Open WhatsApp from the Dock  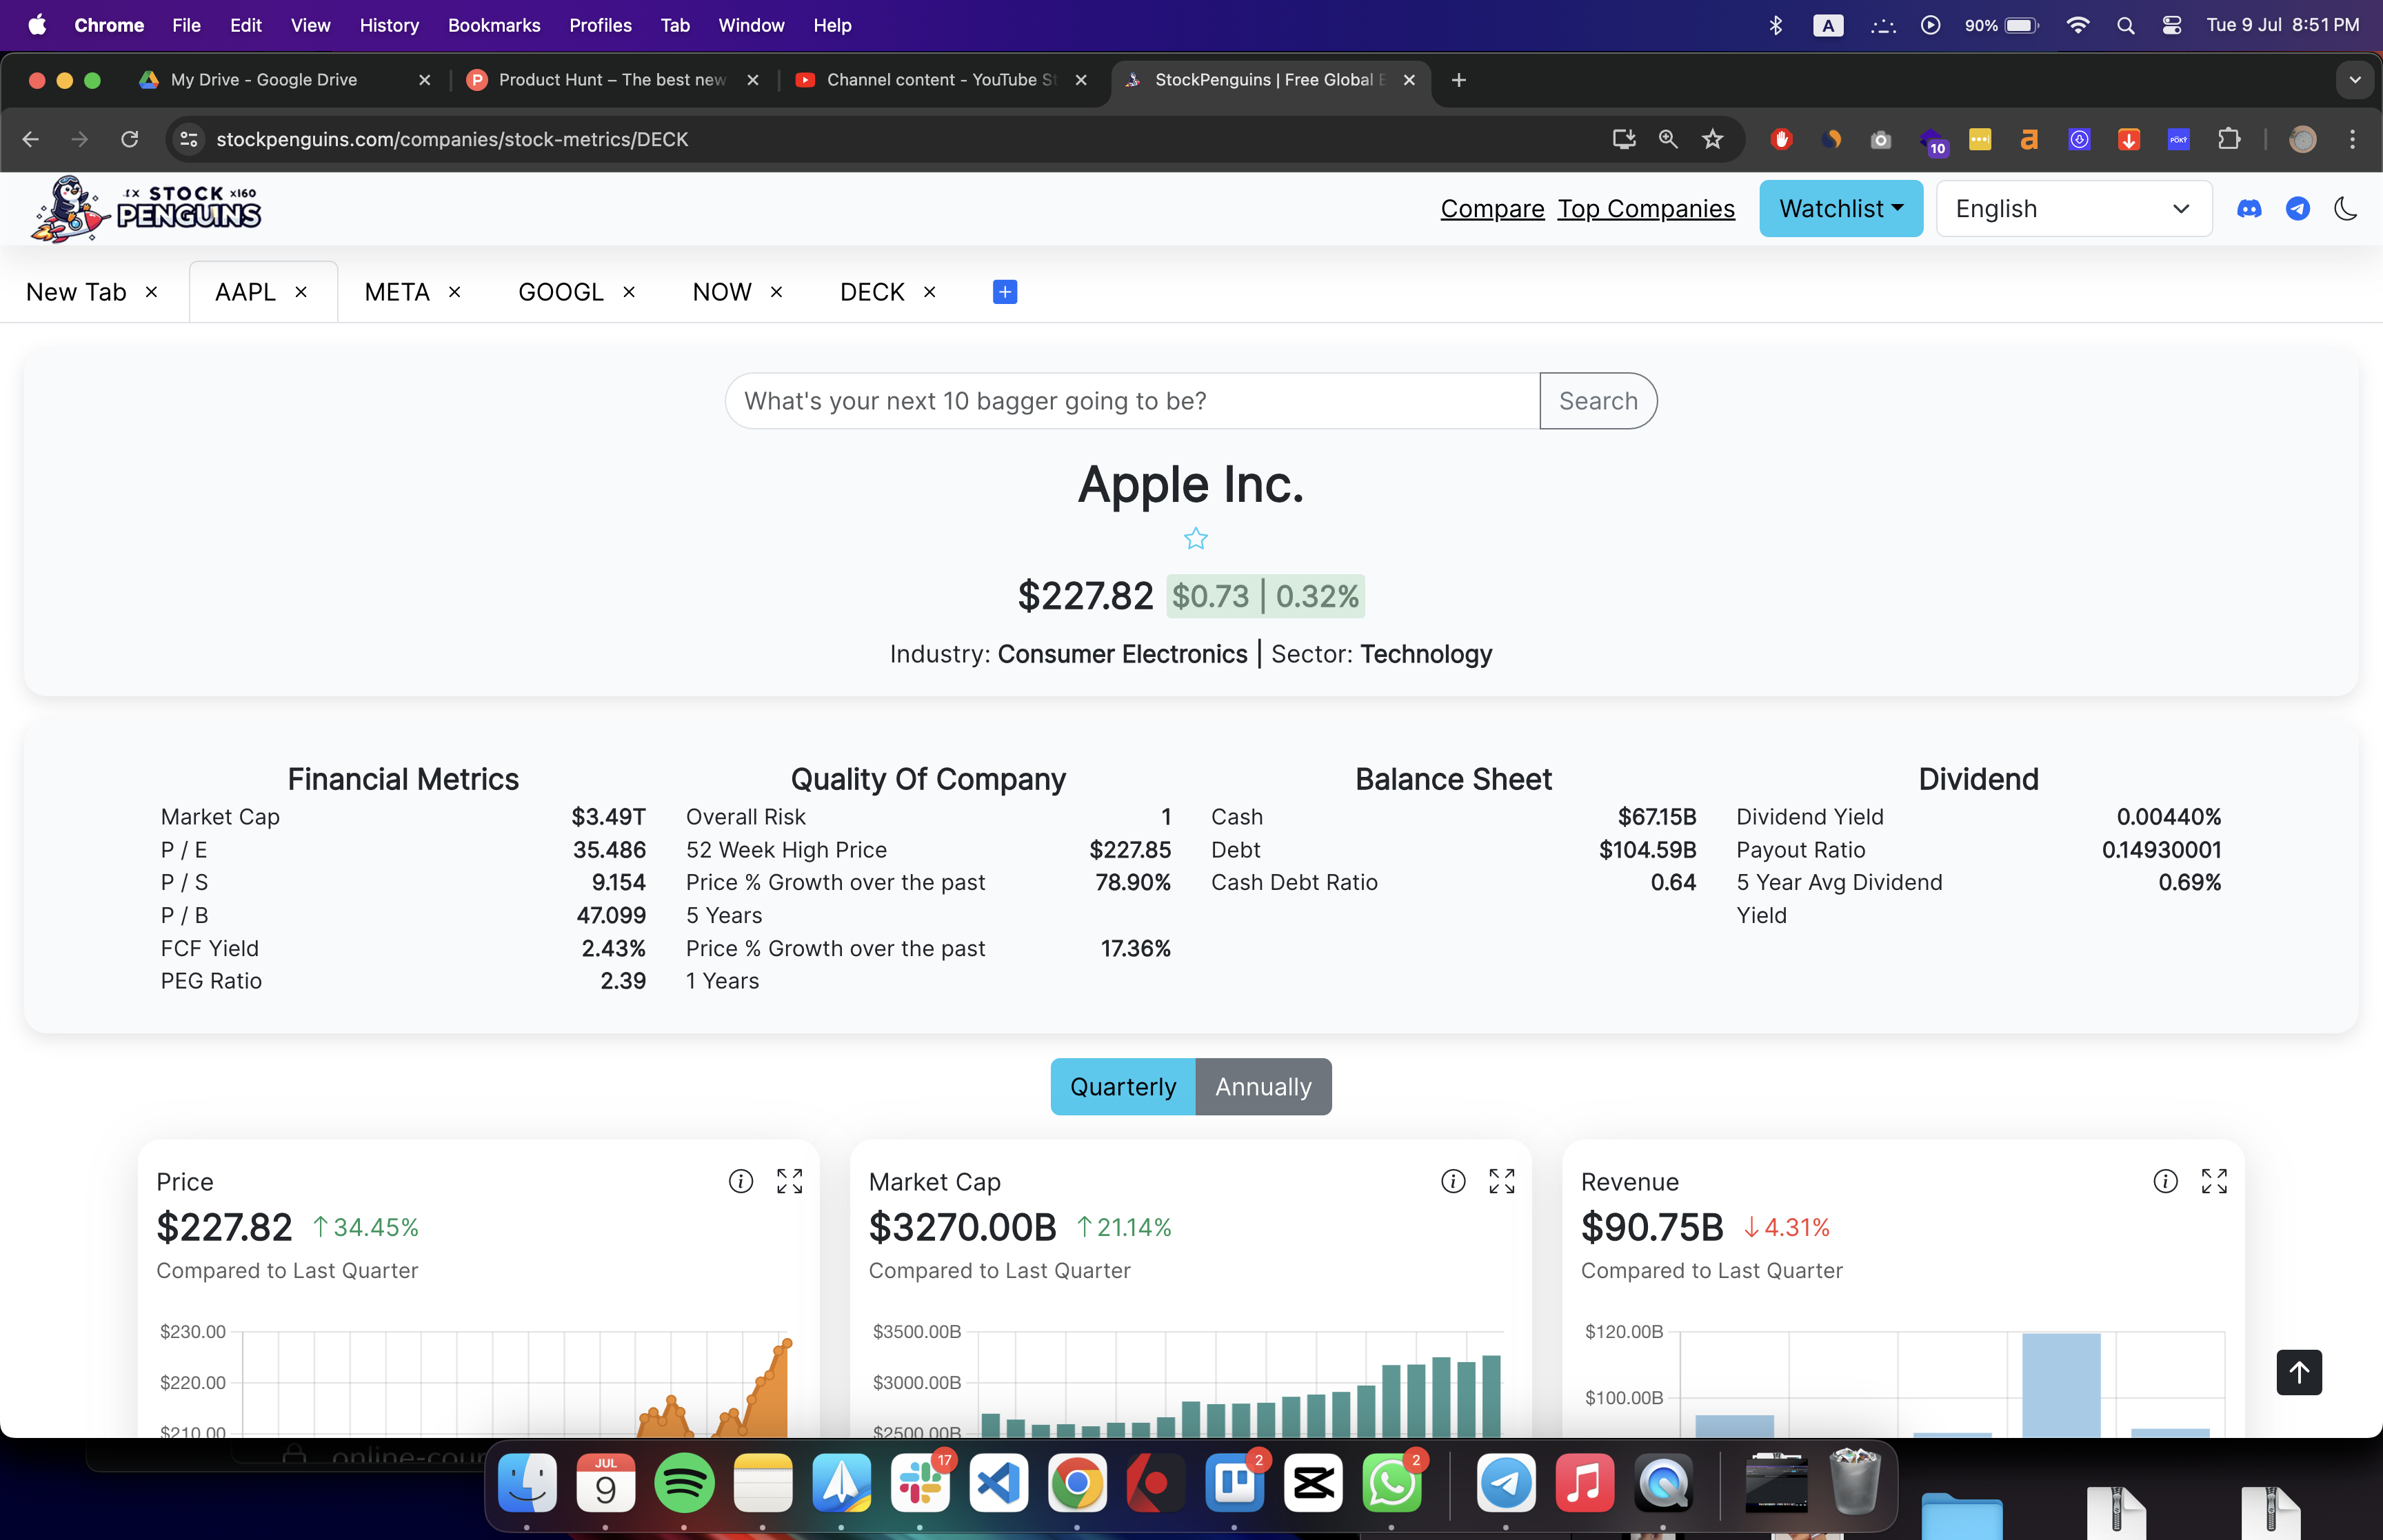(x=1391, y=1483)
